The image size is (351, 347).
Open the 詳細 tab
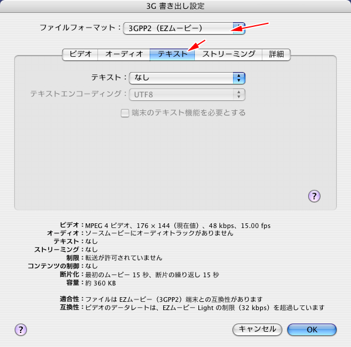tap(276, 55)
